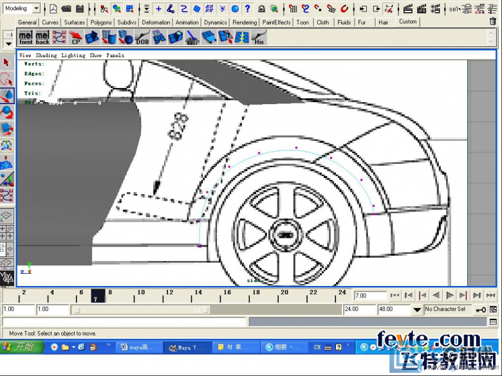The height and width of the screenshot is (376, 502).
Task: Switch to four view layout
Action: coord(6,233)
